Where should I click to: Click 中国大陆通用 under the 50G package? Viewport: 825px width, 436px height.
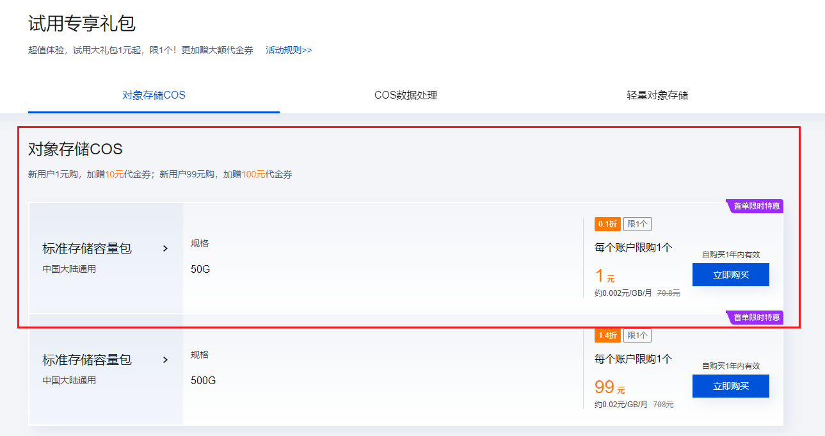coord(69,269)
